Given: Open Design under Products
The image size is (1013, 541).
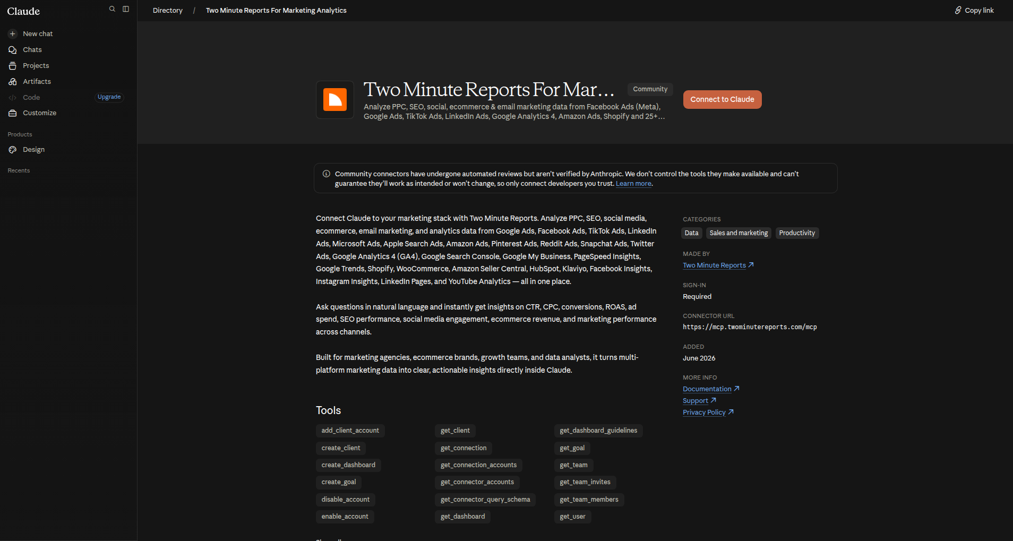Looking at the screenshot, I should coord(68,150).
